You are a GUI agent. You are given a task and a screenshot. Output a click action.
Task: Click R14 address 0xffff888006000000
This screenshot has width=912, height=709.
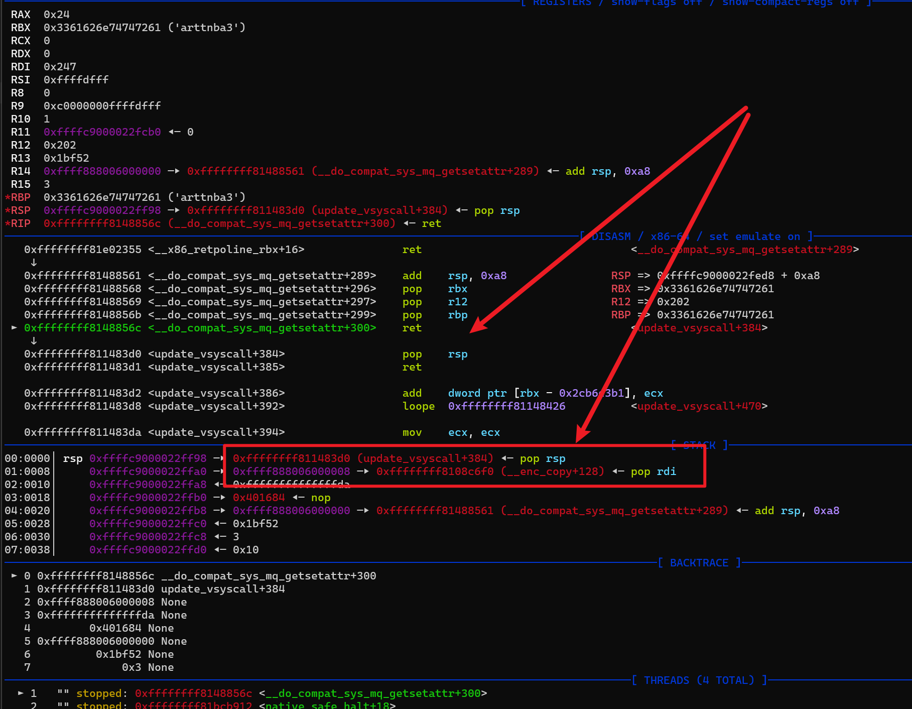click(x=102, y=171)
